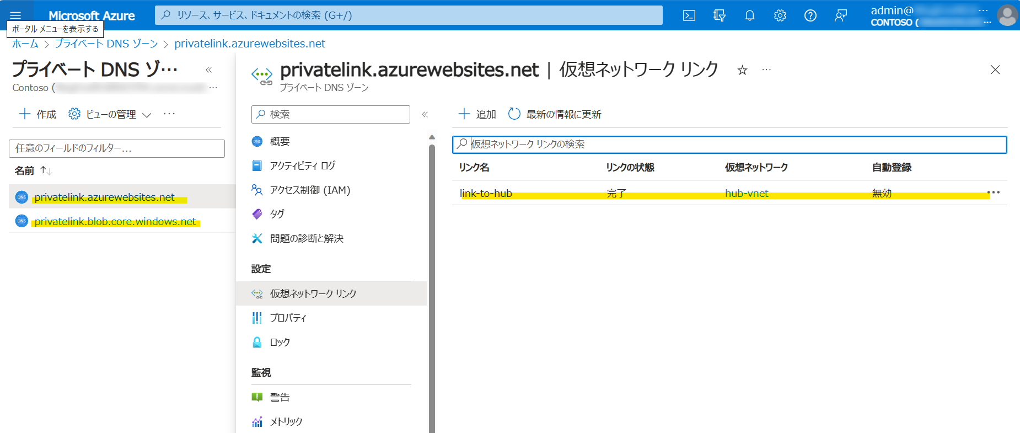Click the リンクの状態 column header
This screenshot has height=433, width=1020.
coord(630,167)
